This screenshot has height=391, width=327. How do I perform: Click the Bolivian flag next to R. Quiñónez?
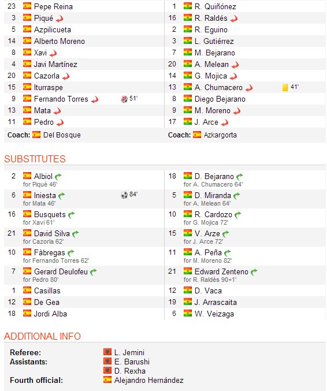(x=188, y=6)
